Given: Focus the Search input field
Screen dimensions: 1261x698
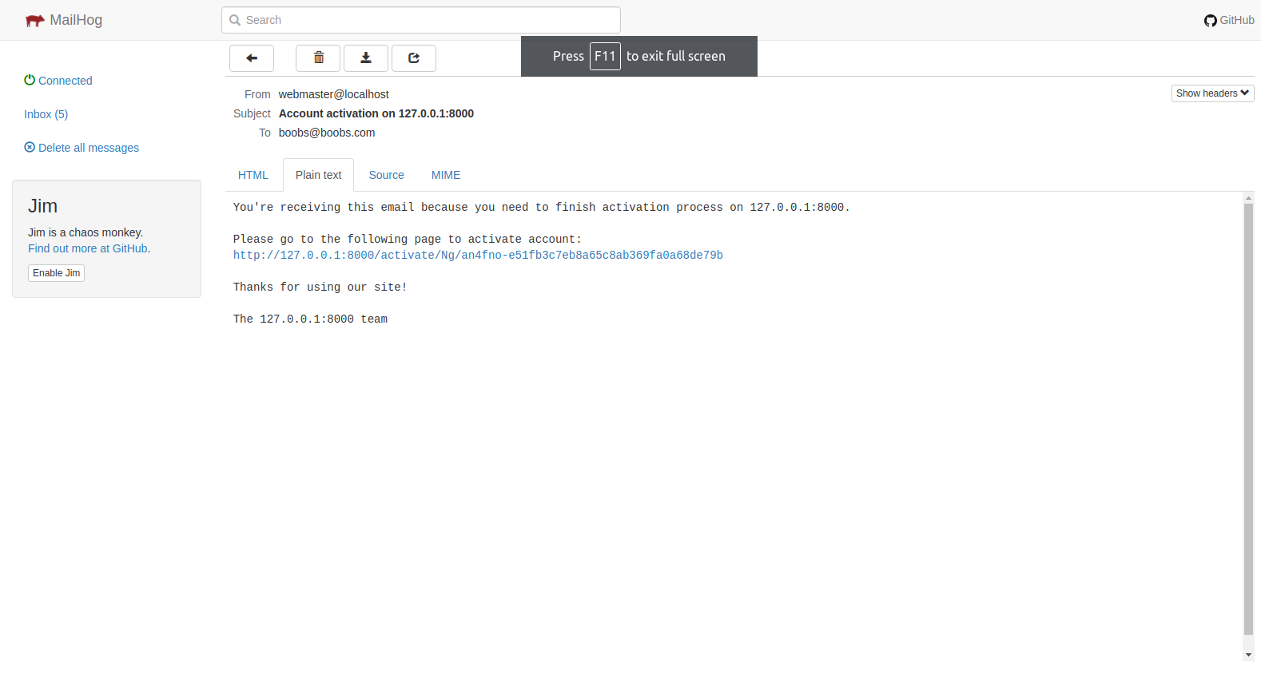Looking at the screenshot, I should tap(421, 20).
